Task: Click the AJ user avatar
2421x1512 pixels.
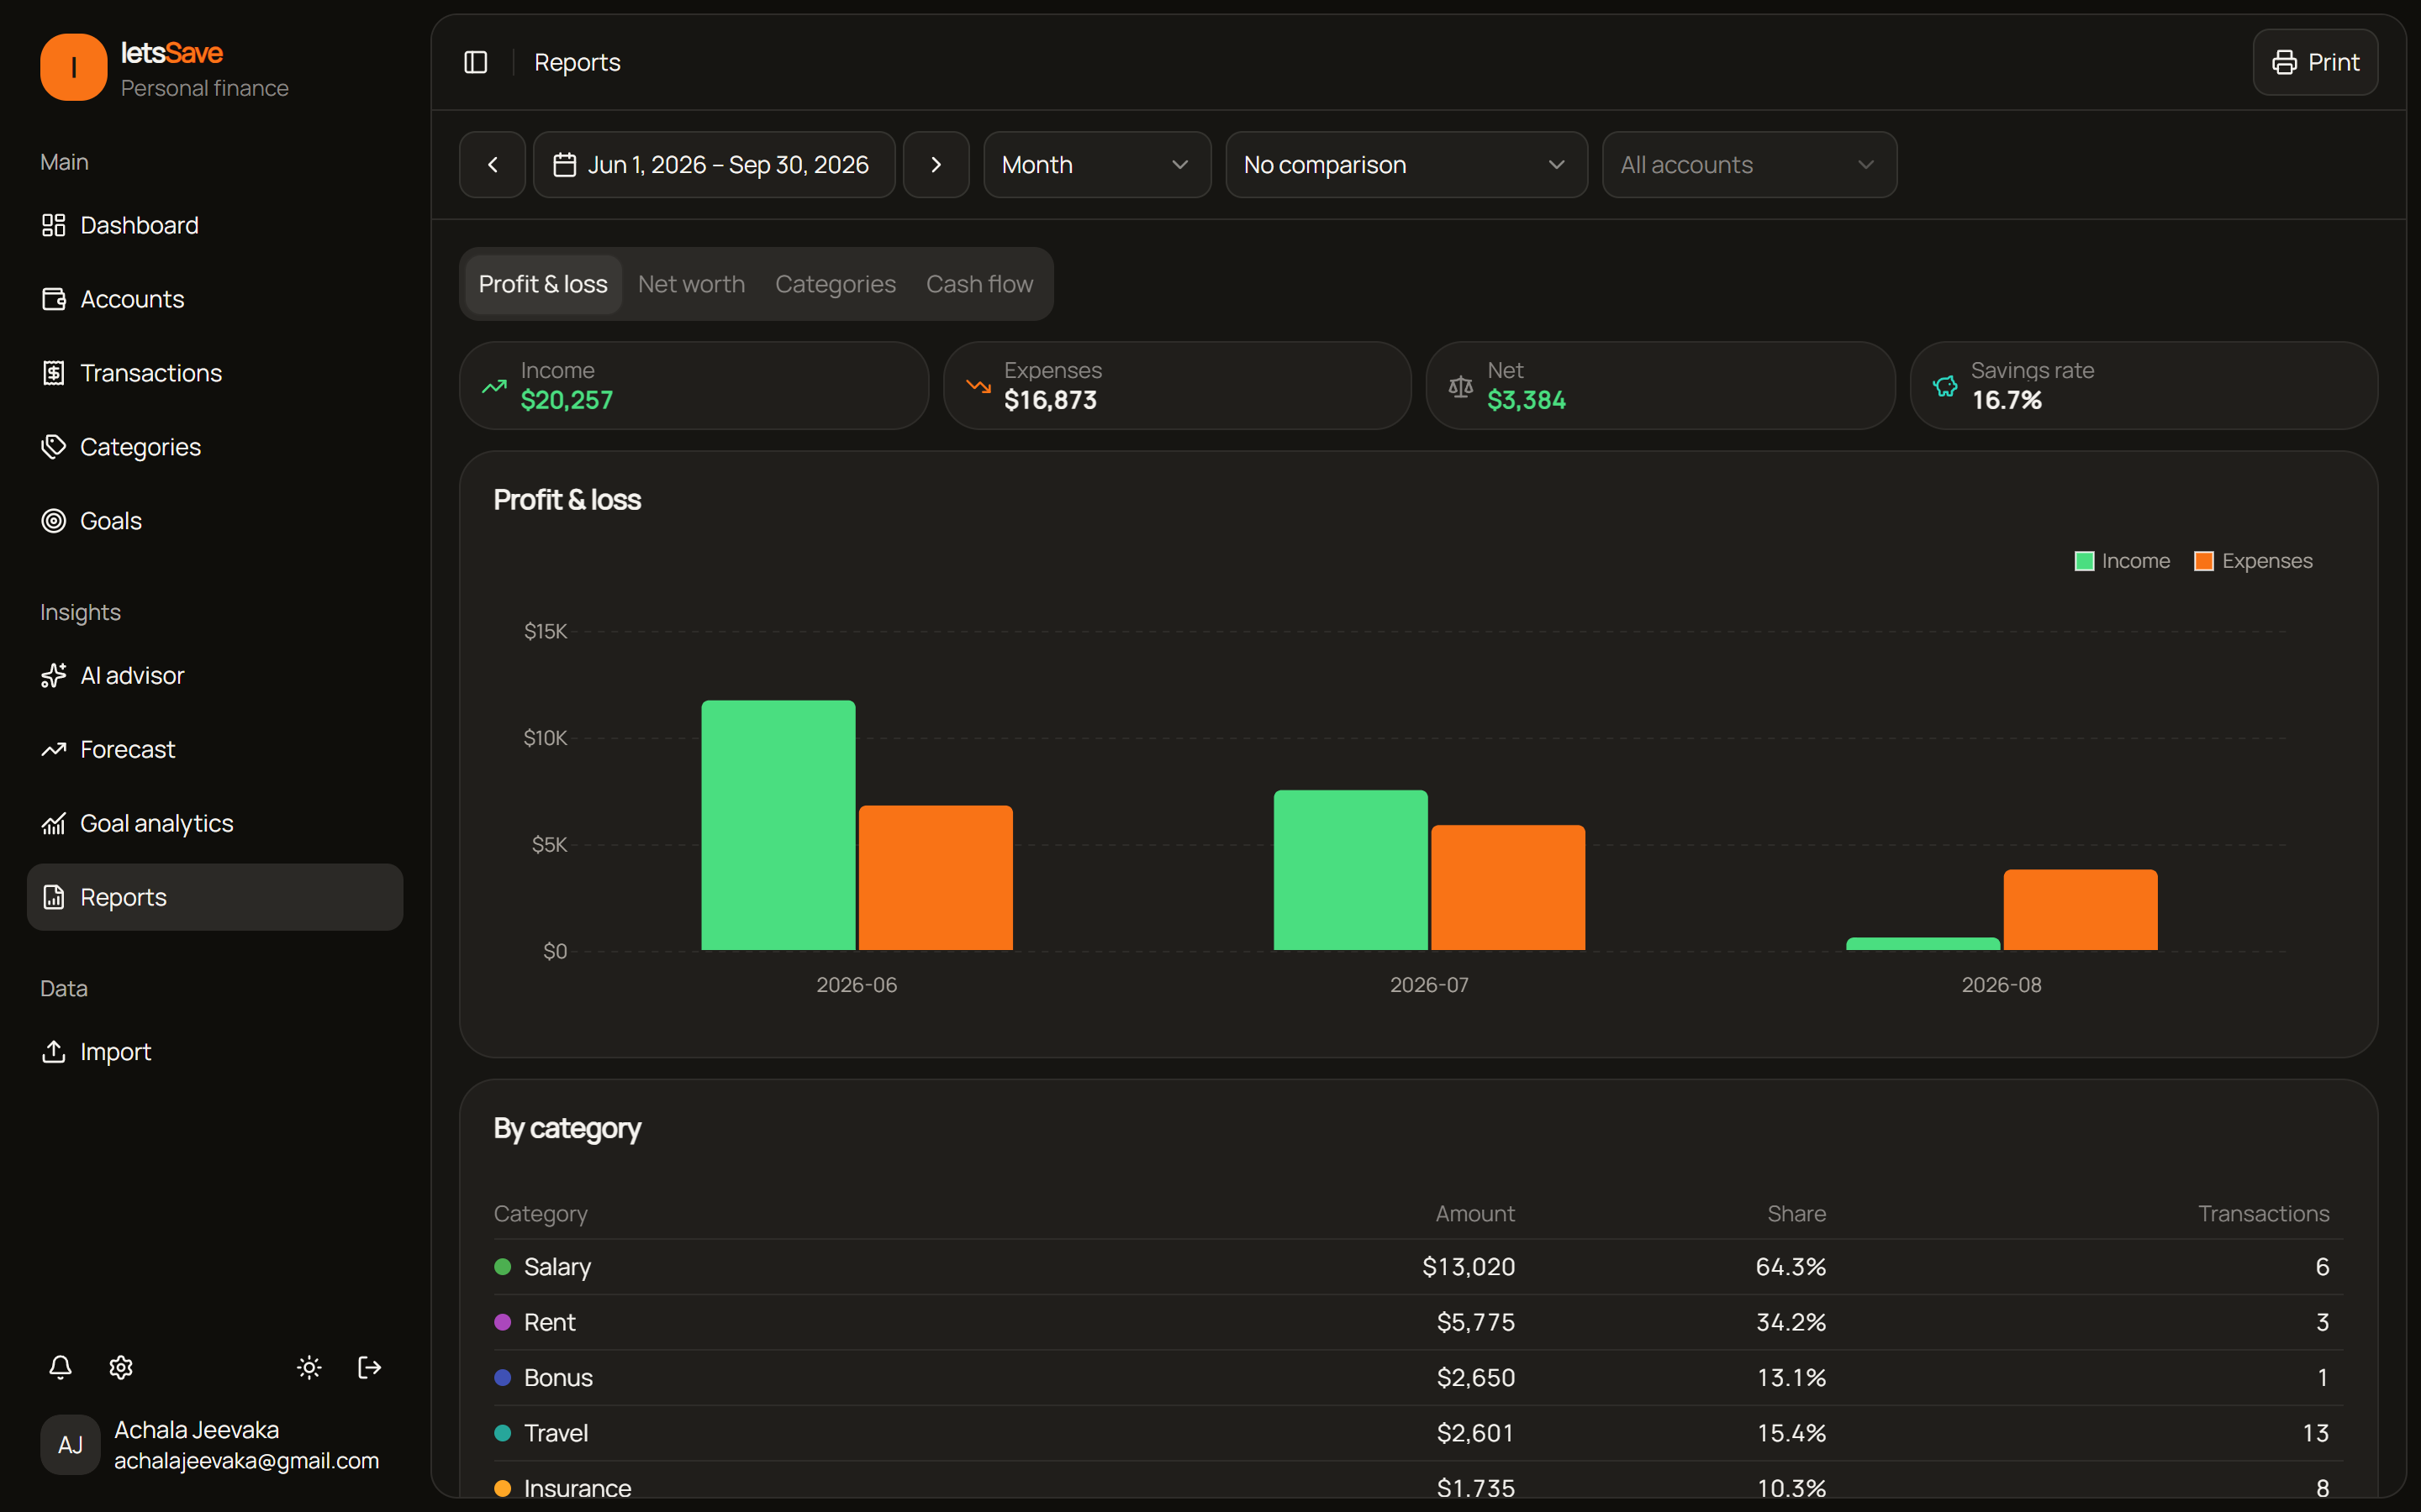Action: [x=70, y=1445]
